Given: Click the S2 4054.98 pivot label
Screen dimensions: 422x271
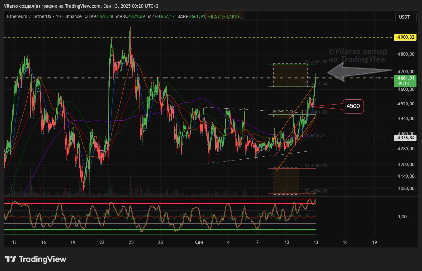Looking at the screenshot, I should (x=316, y=191).
